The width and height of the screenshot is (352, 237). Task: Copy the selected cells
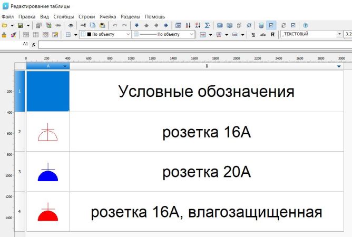[93, 25]
